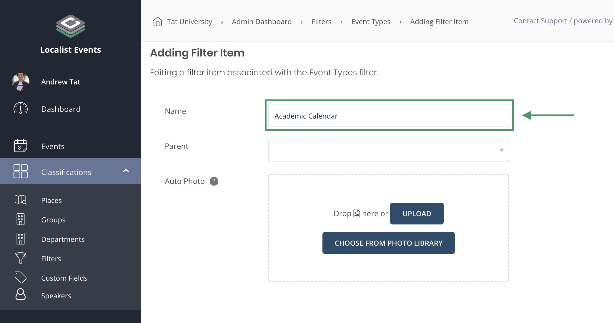Screen dimensions: 614x323
Task: Select the Places map icon
Action: (21, 200)
